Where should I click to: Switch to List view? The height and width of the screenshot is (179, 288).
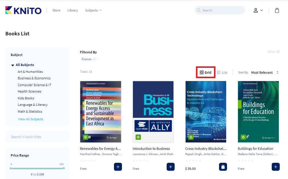click(222, 73)
